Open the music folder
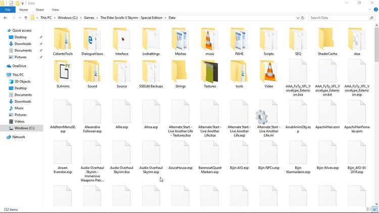 pos(210,41)
